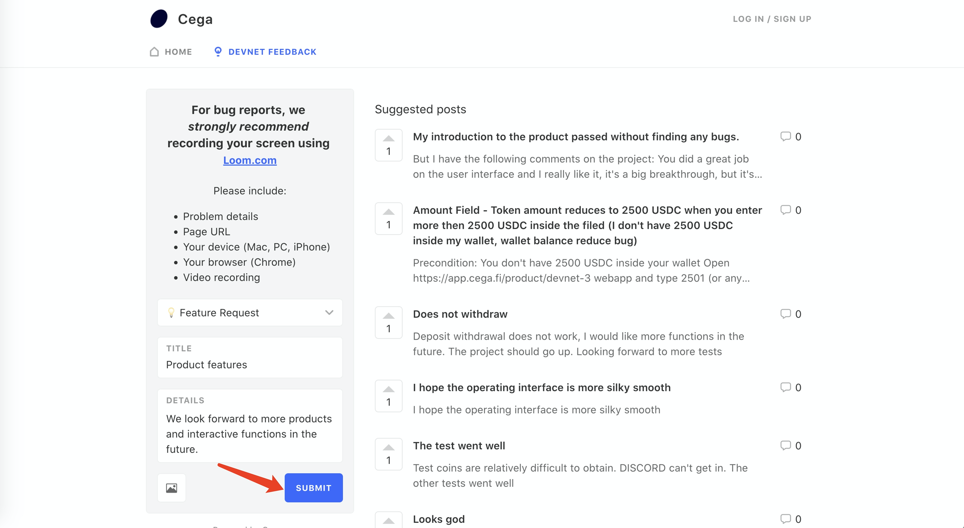The image size is (964, 528).
Task: Click the dropdown chevron arrow
Action: [329, 313]
